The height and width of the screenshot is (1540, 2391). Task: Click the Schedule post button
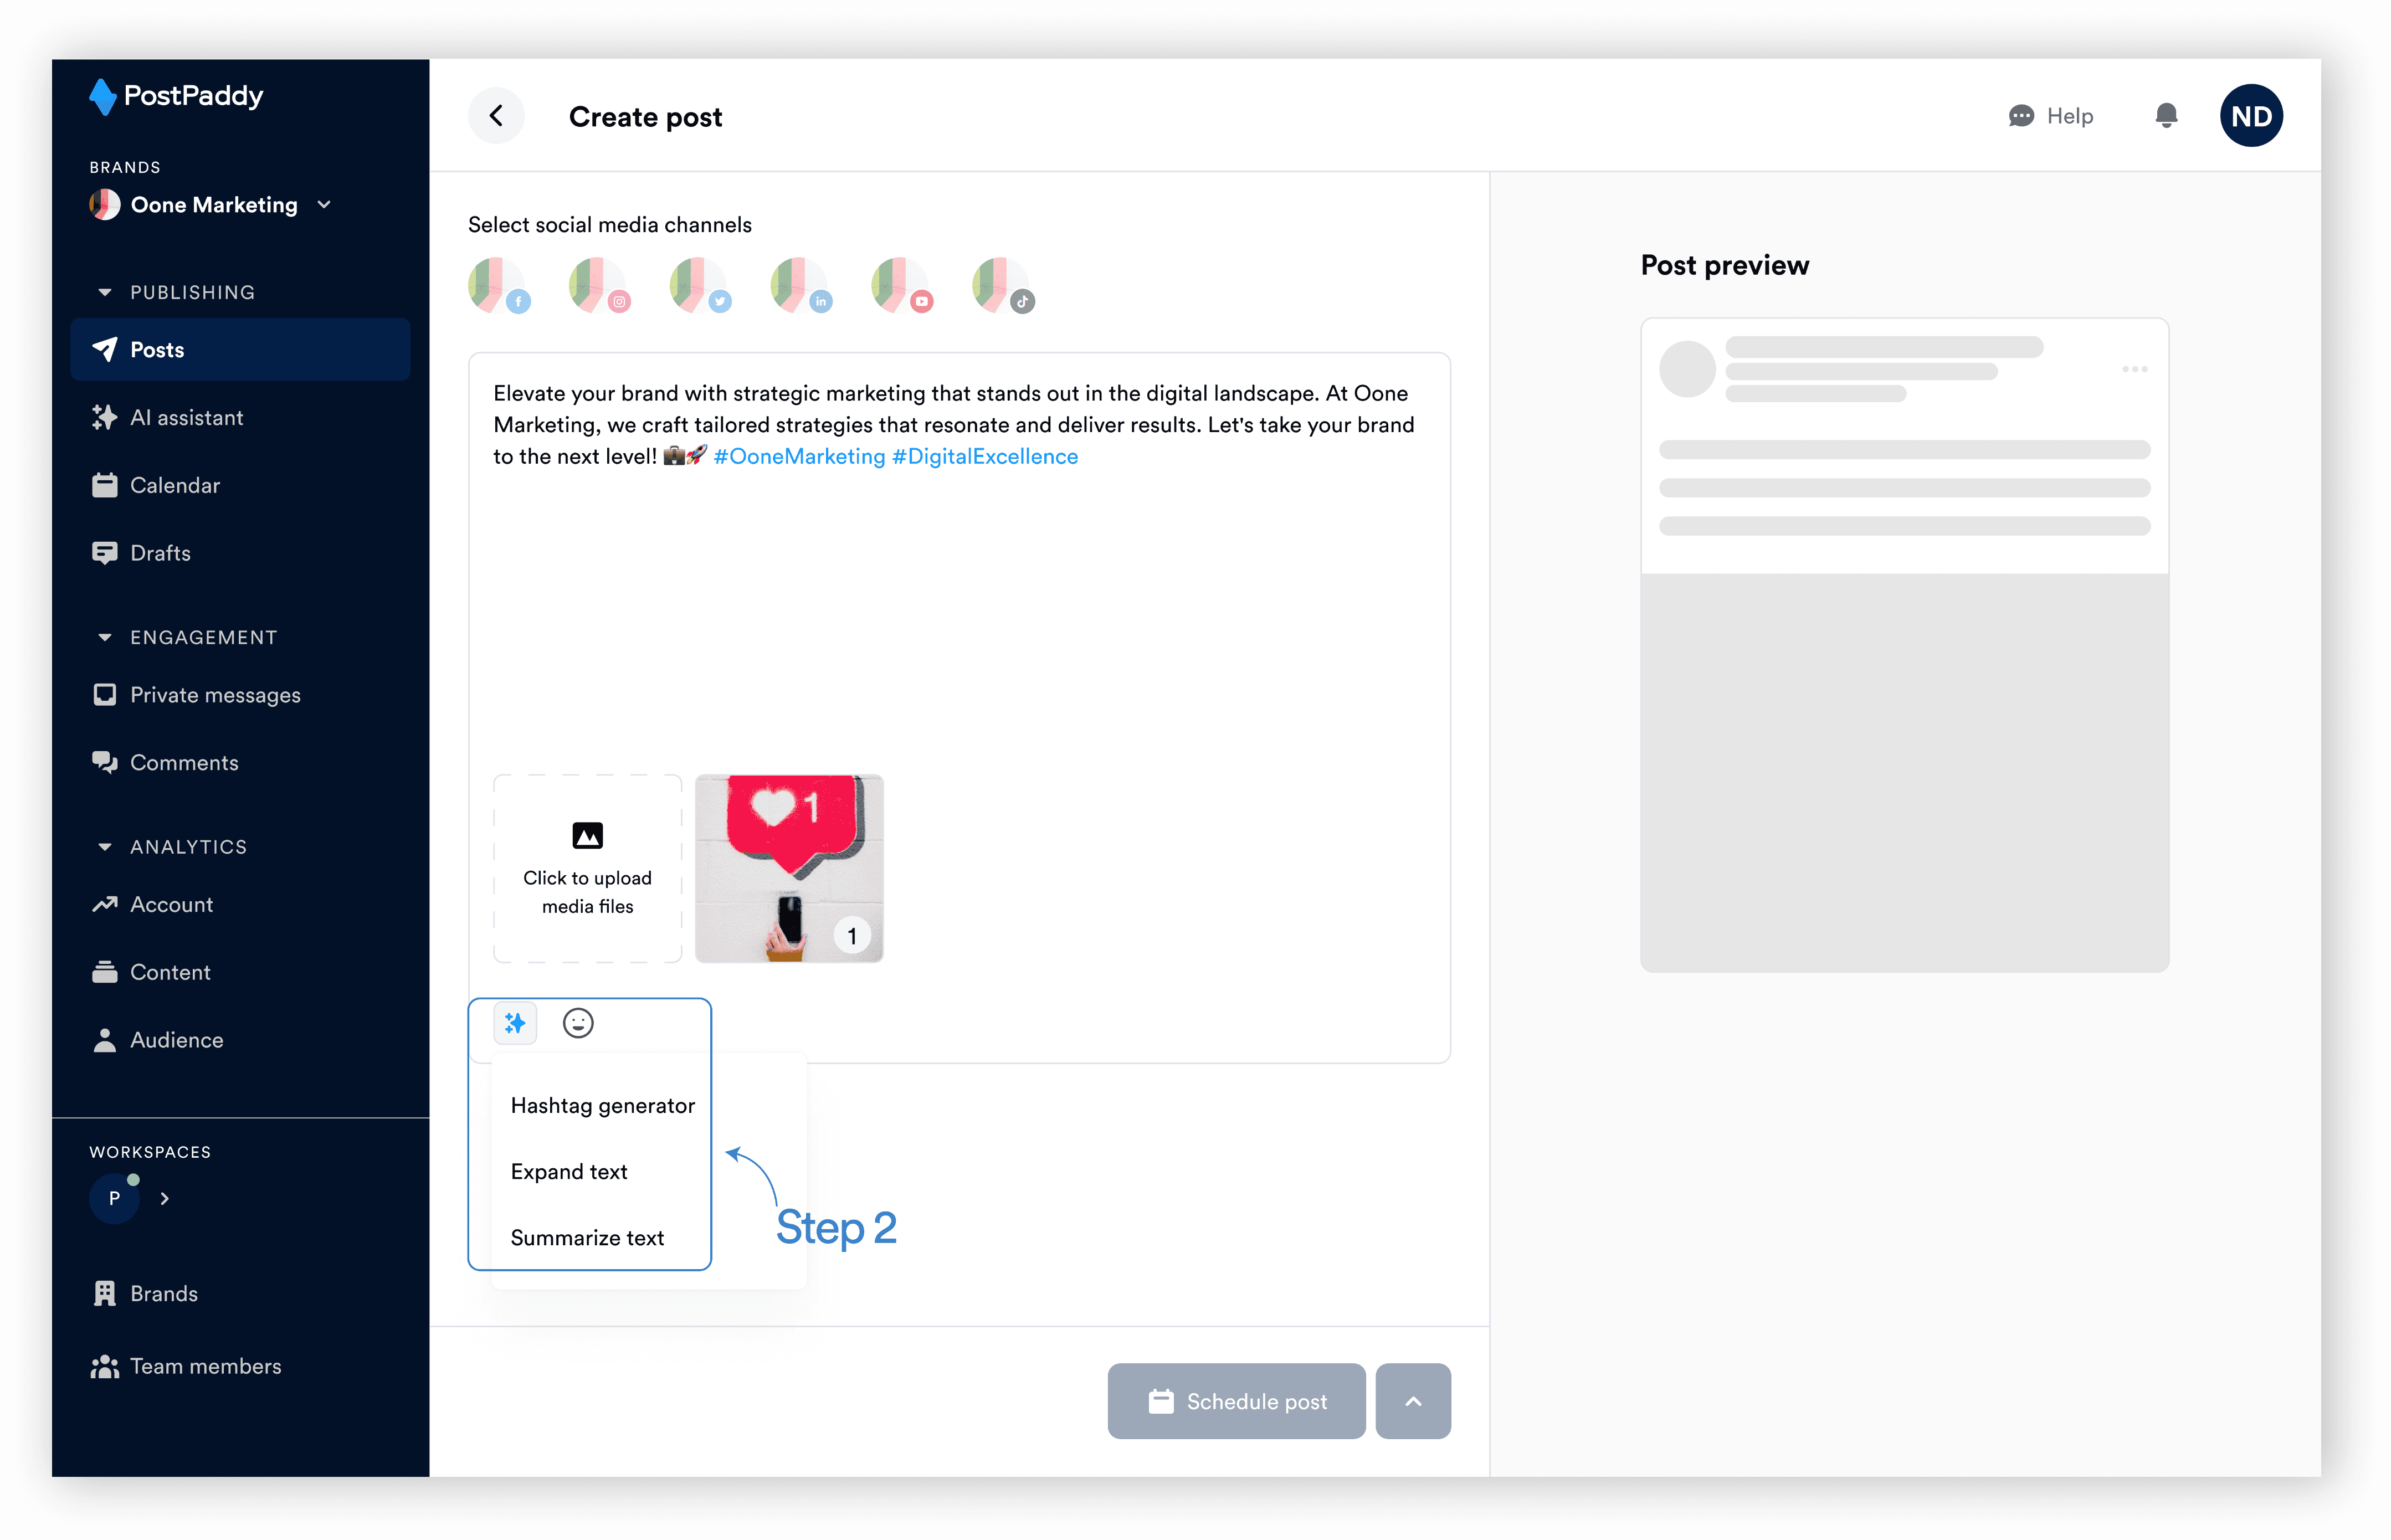1236,1401
